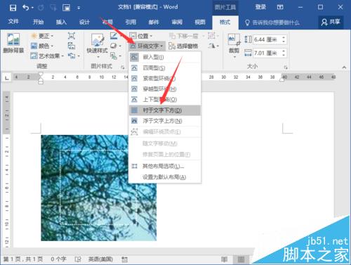Click the picture border icon

tap(114, 36)
